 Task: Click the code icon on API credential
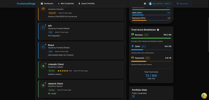coord(43,28)
